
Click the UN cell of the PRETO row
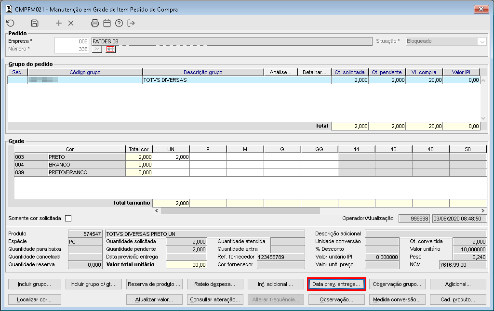(171, 157)
